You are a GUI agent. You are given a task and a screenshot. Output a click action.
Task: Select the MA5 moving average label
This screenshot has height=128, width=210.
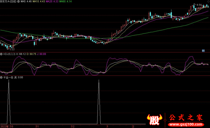click(26, 2)
